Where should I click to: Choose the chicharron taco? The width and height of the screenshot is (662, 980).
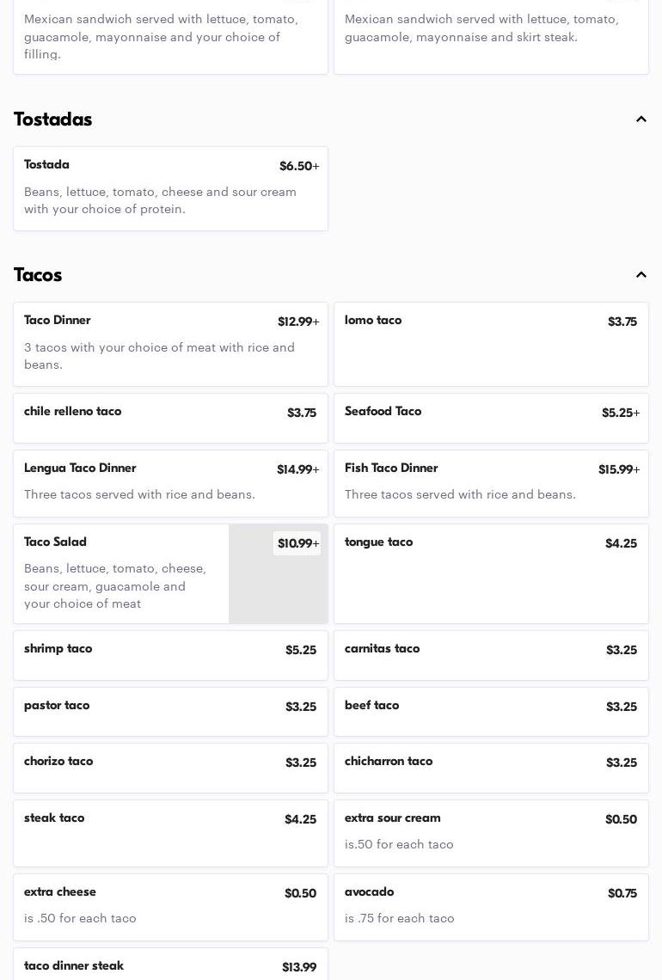click(x=491, y=768)
